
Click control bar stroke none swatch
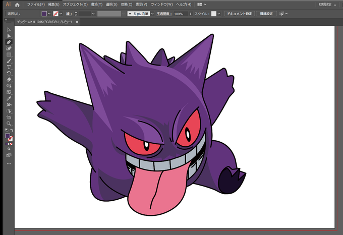click(56, 14)
